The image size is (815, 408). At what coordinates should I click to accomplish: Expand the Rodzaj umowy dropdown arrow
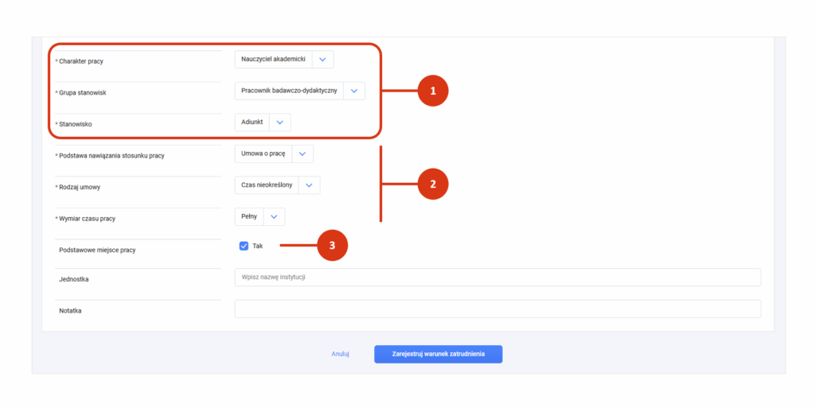pyautogui.click(x=310, y=185)
